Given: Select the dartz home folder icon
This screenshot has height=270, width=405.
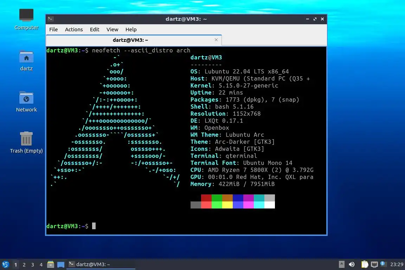Looking at the screenshot, I should tap(26, 60).
